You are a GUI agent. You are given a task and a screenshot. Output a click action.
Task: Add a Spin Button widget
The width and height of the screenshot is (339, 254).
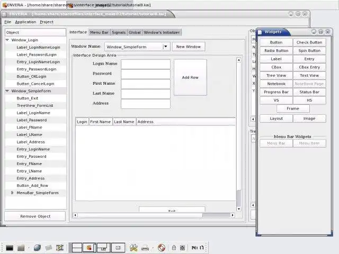[309, 51]
